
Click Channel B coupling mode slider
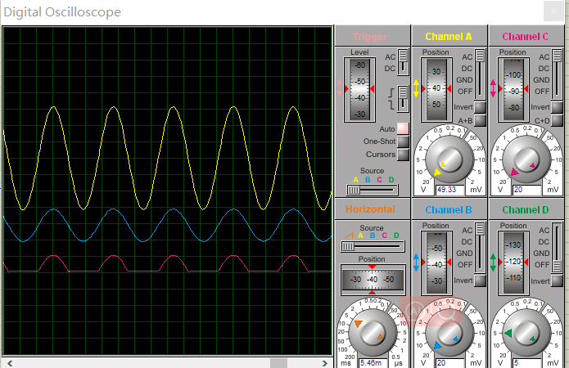tap(480, 248)
